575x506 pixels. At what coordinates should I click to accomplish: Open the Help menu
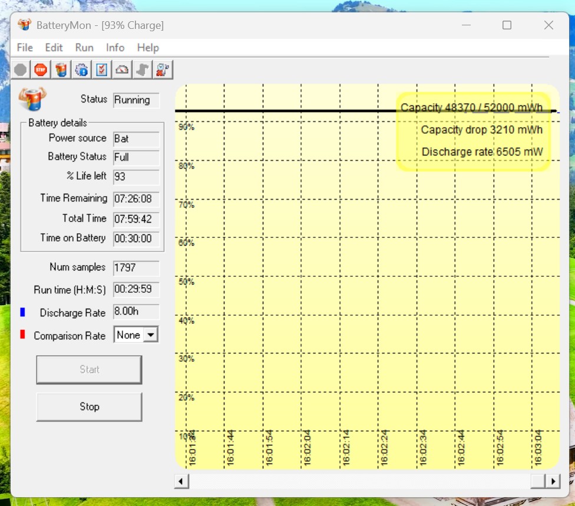(x=148, y=48)
